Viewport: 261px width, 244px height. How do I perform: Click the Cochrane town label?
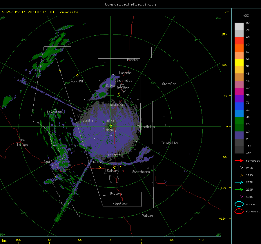pos(95,162)
